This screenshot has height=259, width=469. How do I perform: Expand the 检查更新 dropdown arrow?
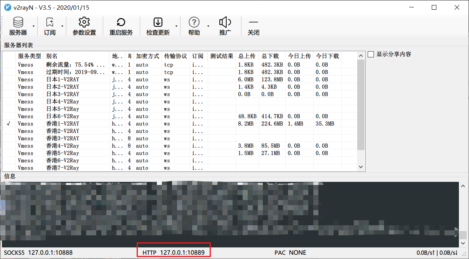click(x=176, y=26)
